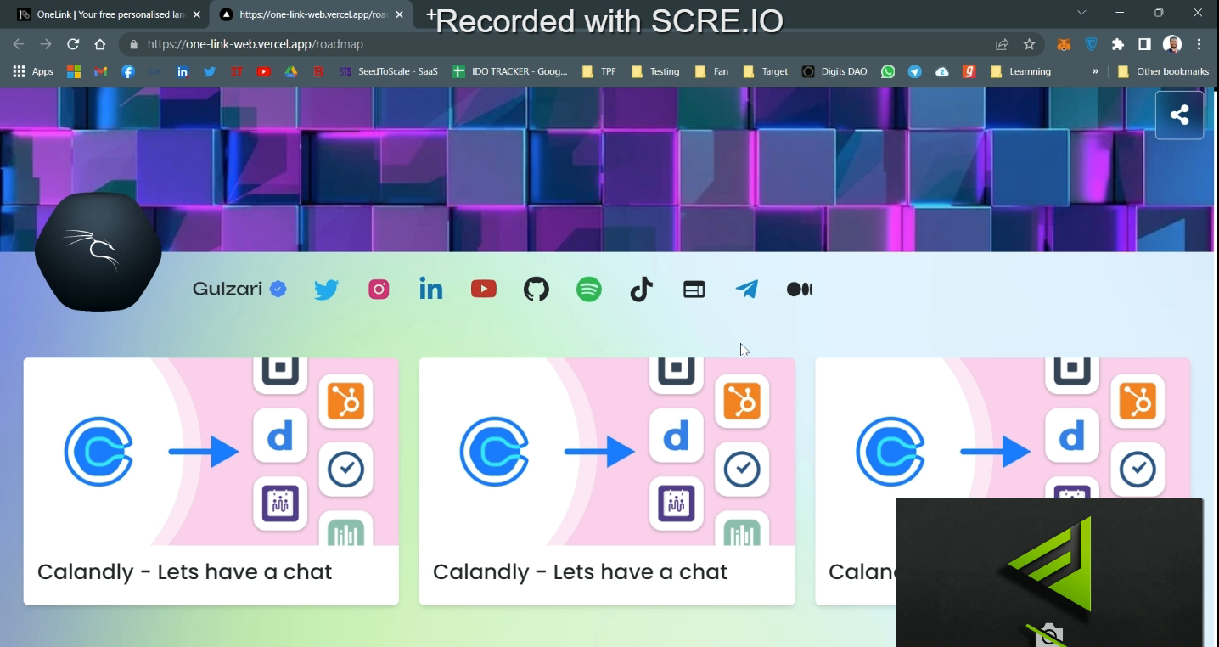
Task: Open the Chrome three-dot menu
Action: [1199, 44]
